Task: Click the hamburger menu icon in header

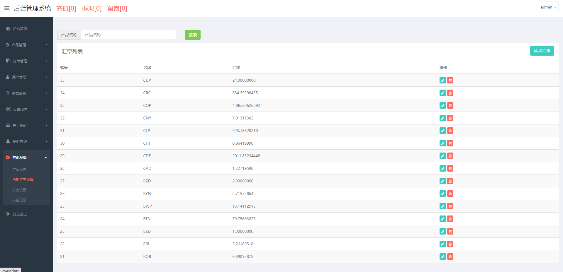Action: coord(7,8)
